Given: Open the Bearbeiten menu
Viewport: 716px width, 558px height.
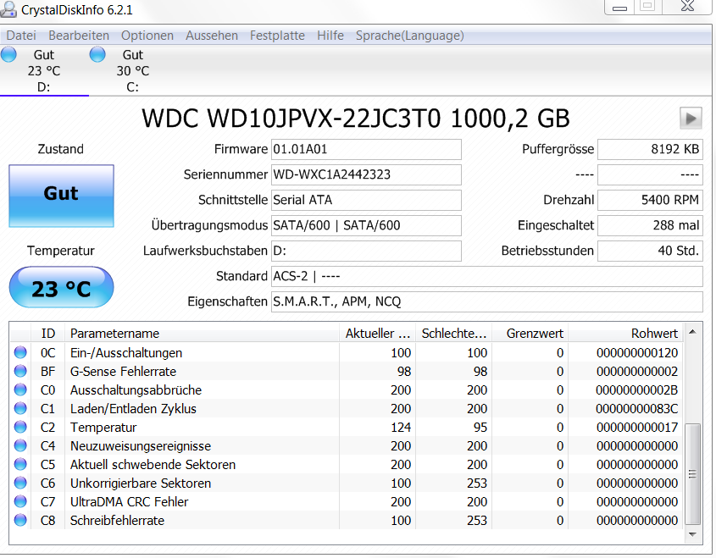Looking at the screenshot, I should [79, 36].
